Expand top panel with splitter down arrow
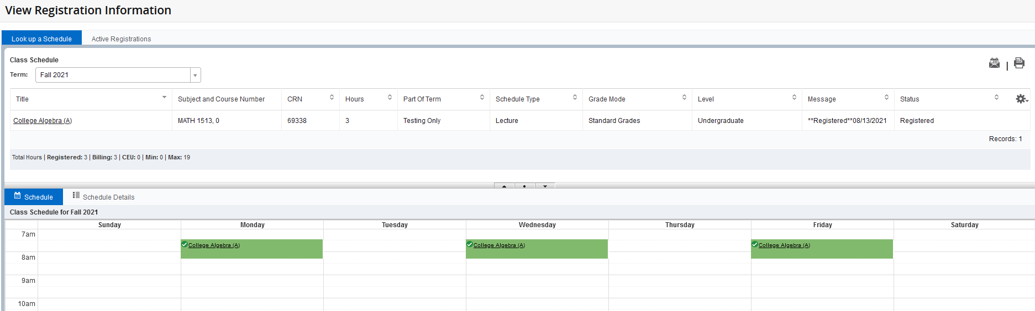 coord(545,186)
